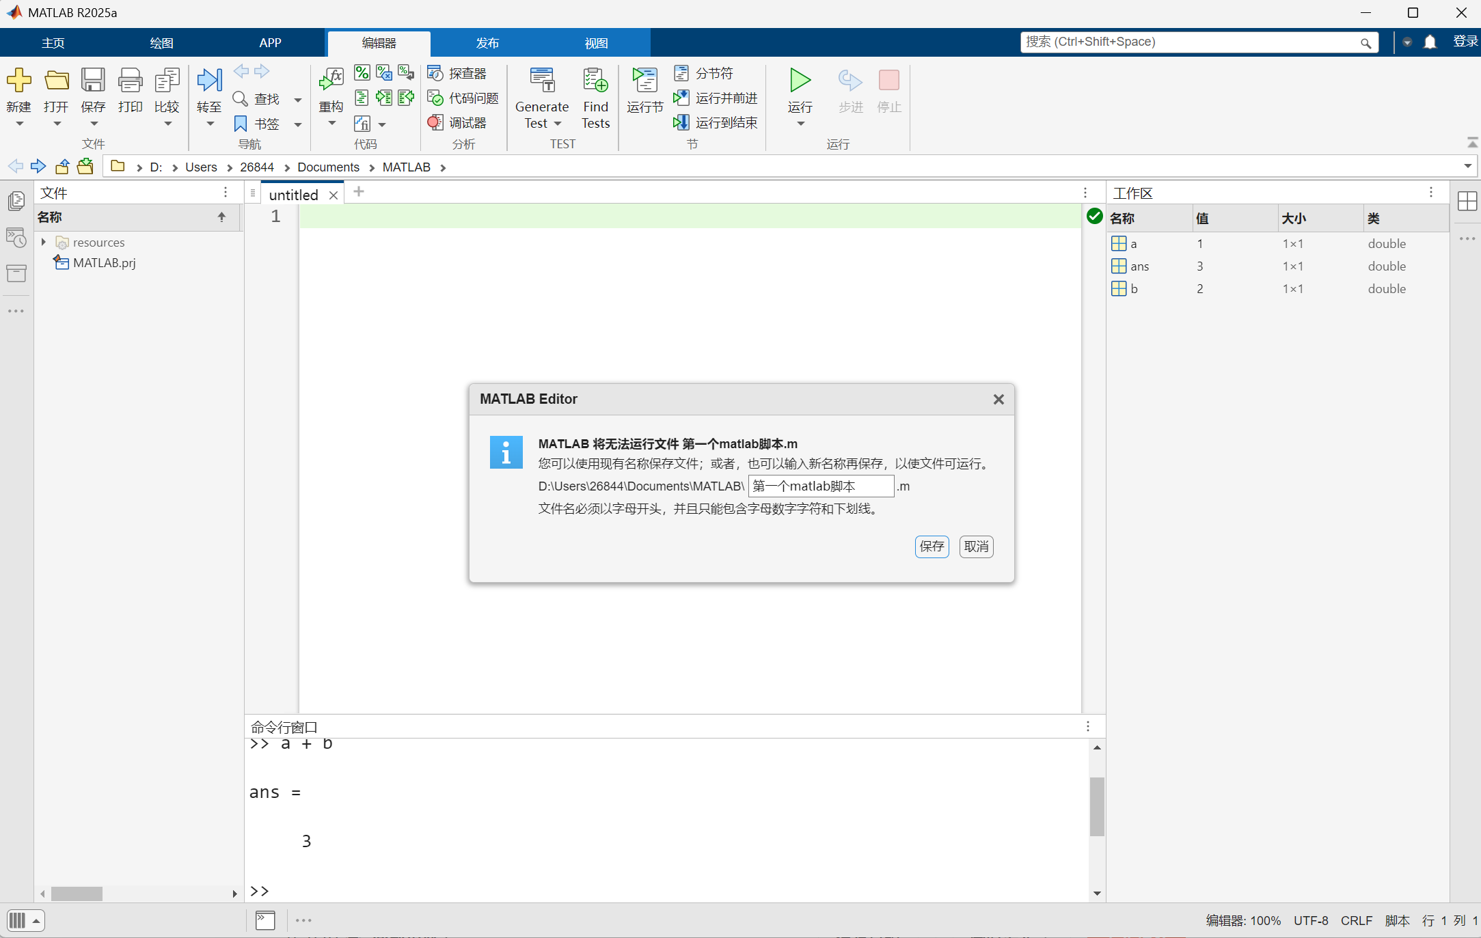
Task: Toggle the command window icon in status bar
Action: click(265, 920)
